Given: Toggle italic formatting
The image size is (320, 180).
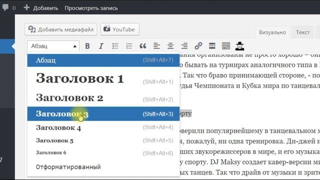Looking at the screenshot, I should tap(101, 46).
